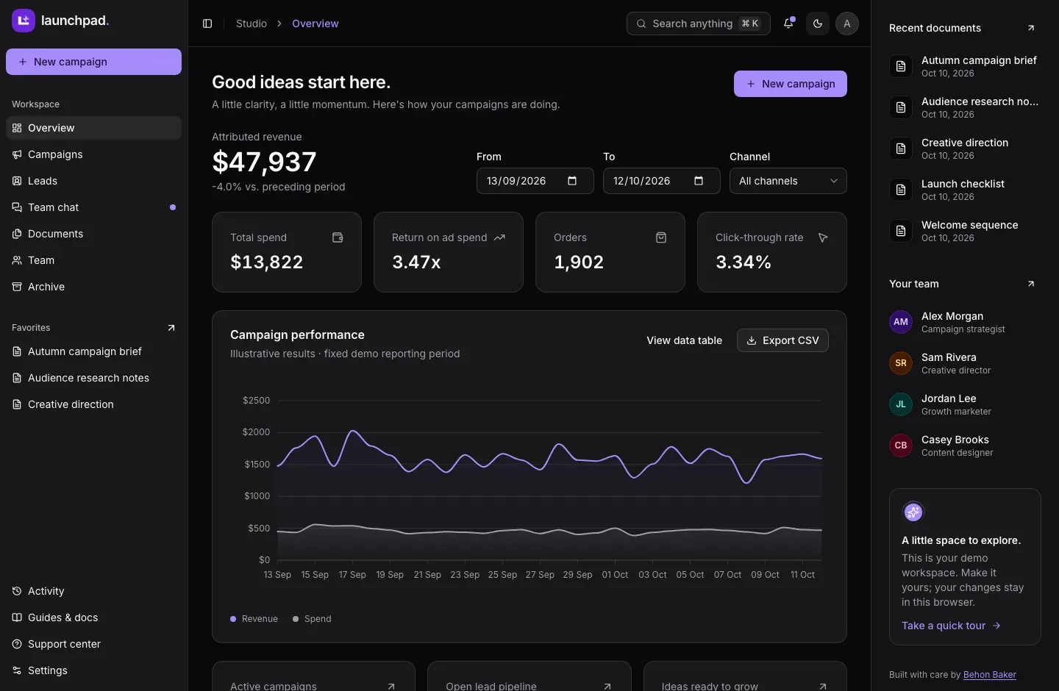Open Favorites arrow icon in sidebar
This screenshot has height=691, width=1059.
[171, 328]
